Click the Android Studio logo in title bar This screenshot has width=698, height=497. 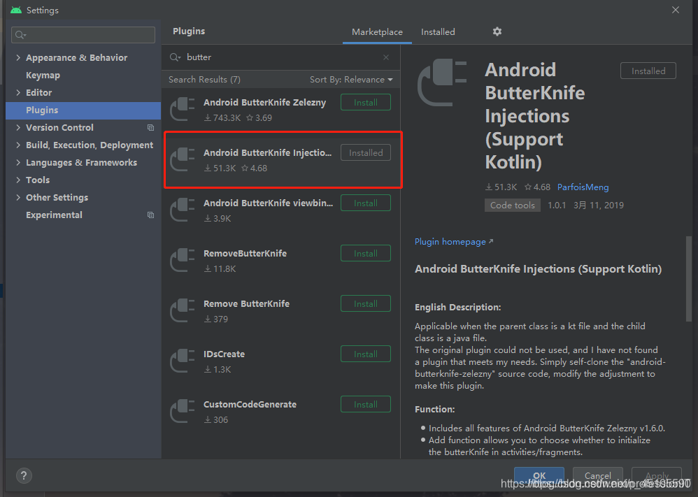[x=16, y=10]
